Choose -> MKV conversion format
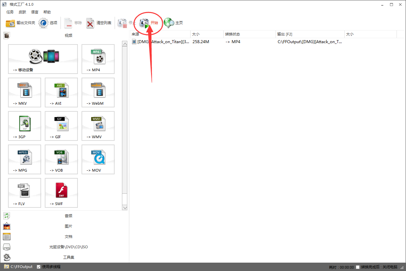 pos(24,92)
